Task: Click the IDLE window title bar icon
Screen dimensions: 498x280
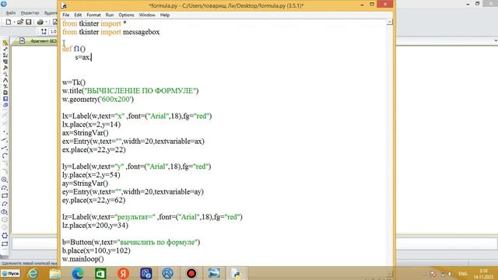Action: coord(64,5)
